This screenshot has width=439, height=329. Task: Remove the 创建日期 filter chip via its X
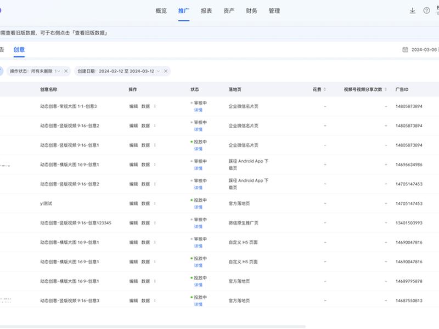pos(166,71)
